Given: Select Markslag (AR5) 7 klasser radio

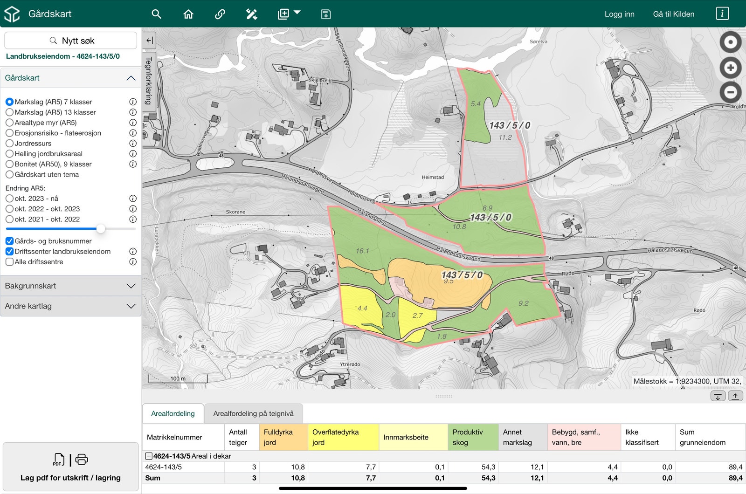Looking at the screenshot, I should [9, 102].
